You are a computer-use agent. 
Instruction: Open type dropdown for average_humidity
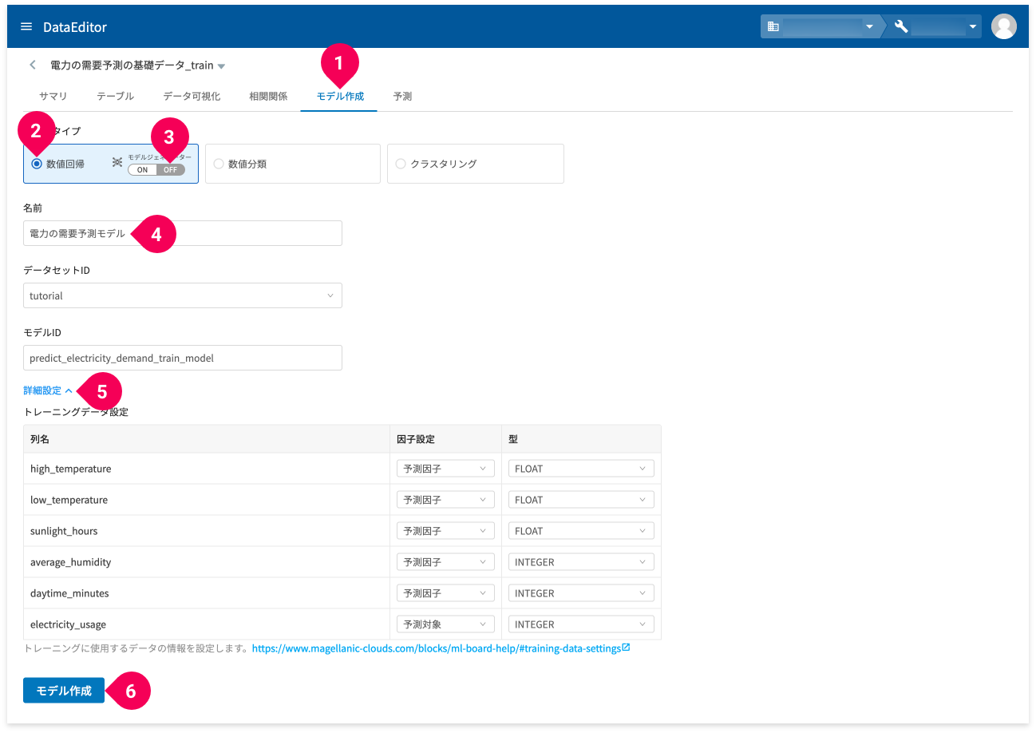[x=581, y=562]
